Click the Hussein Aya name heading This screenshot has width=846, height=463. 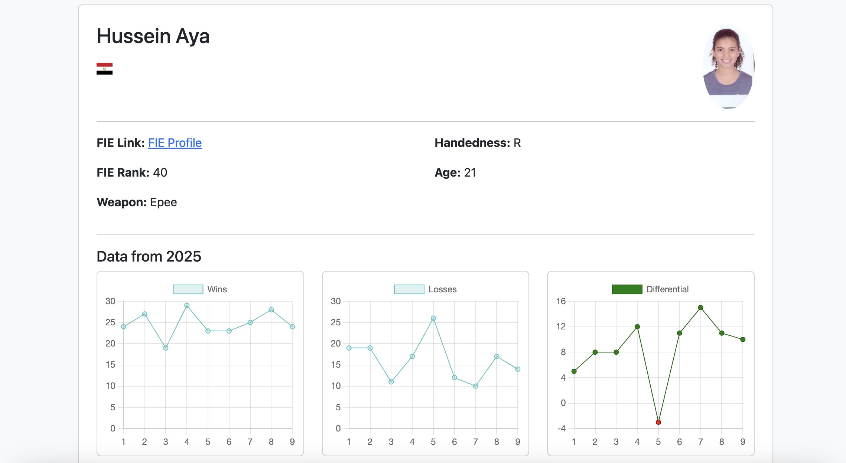pyautogui.click(x=153, y=36)
